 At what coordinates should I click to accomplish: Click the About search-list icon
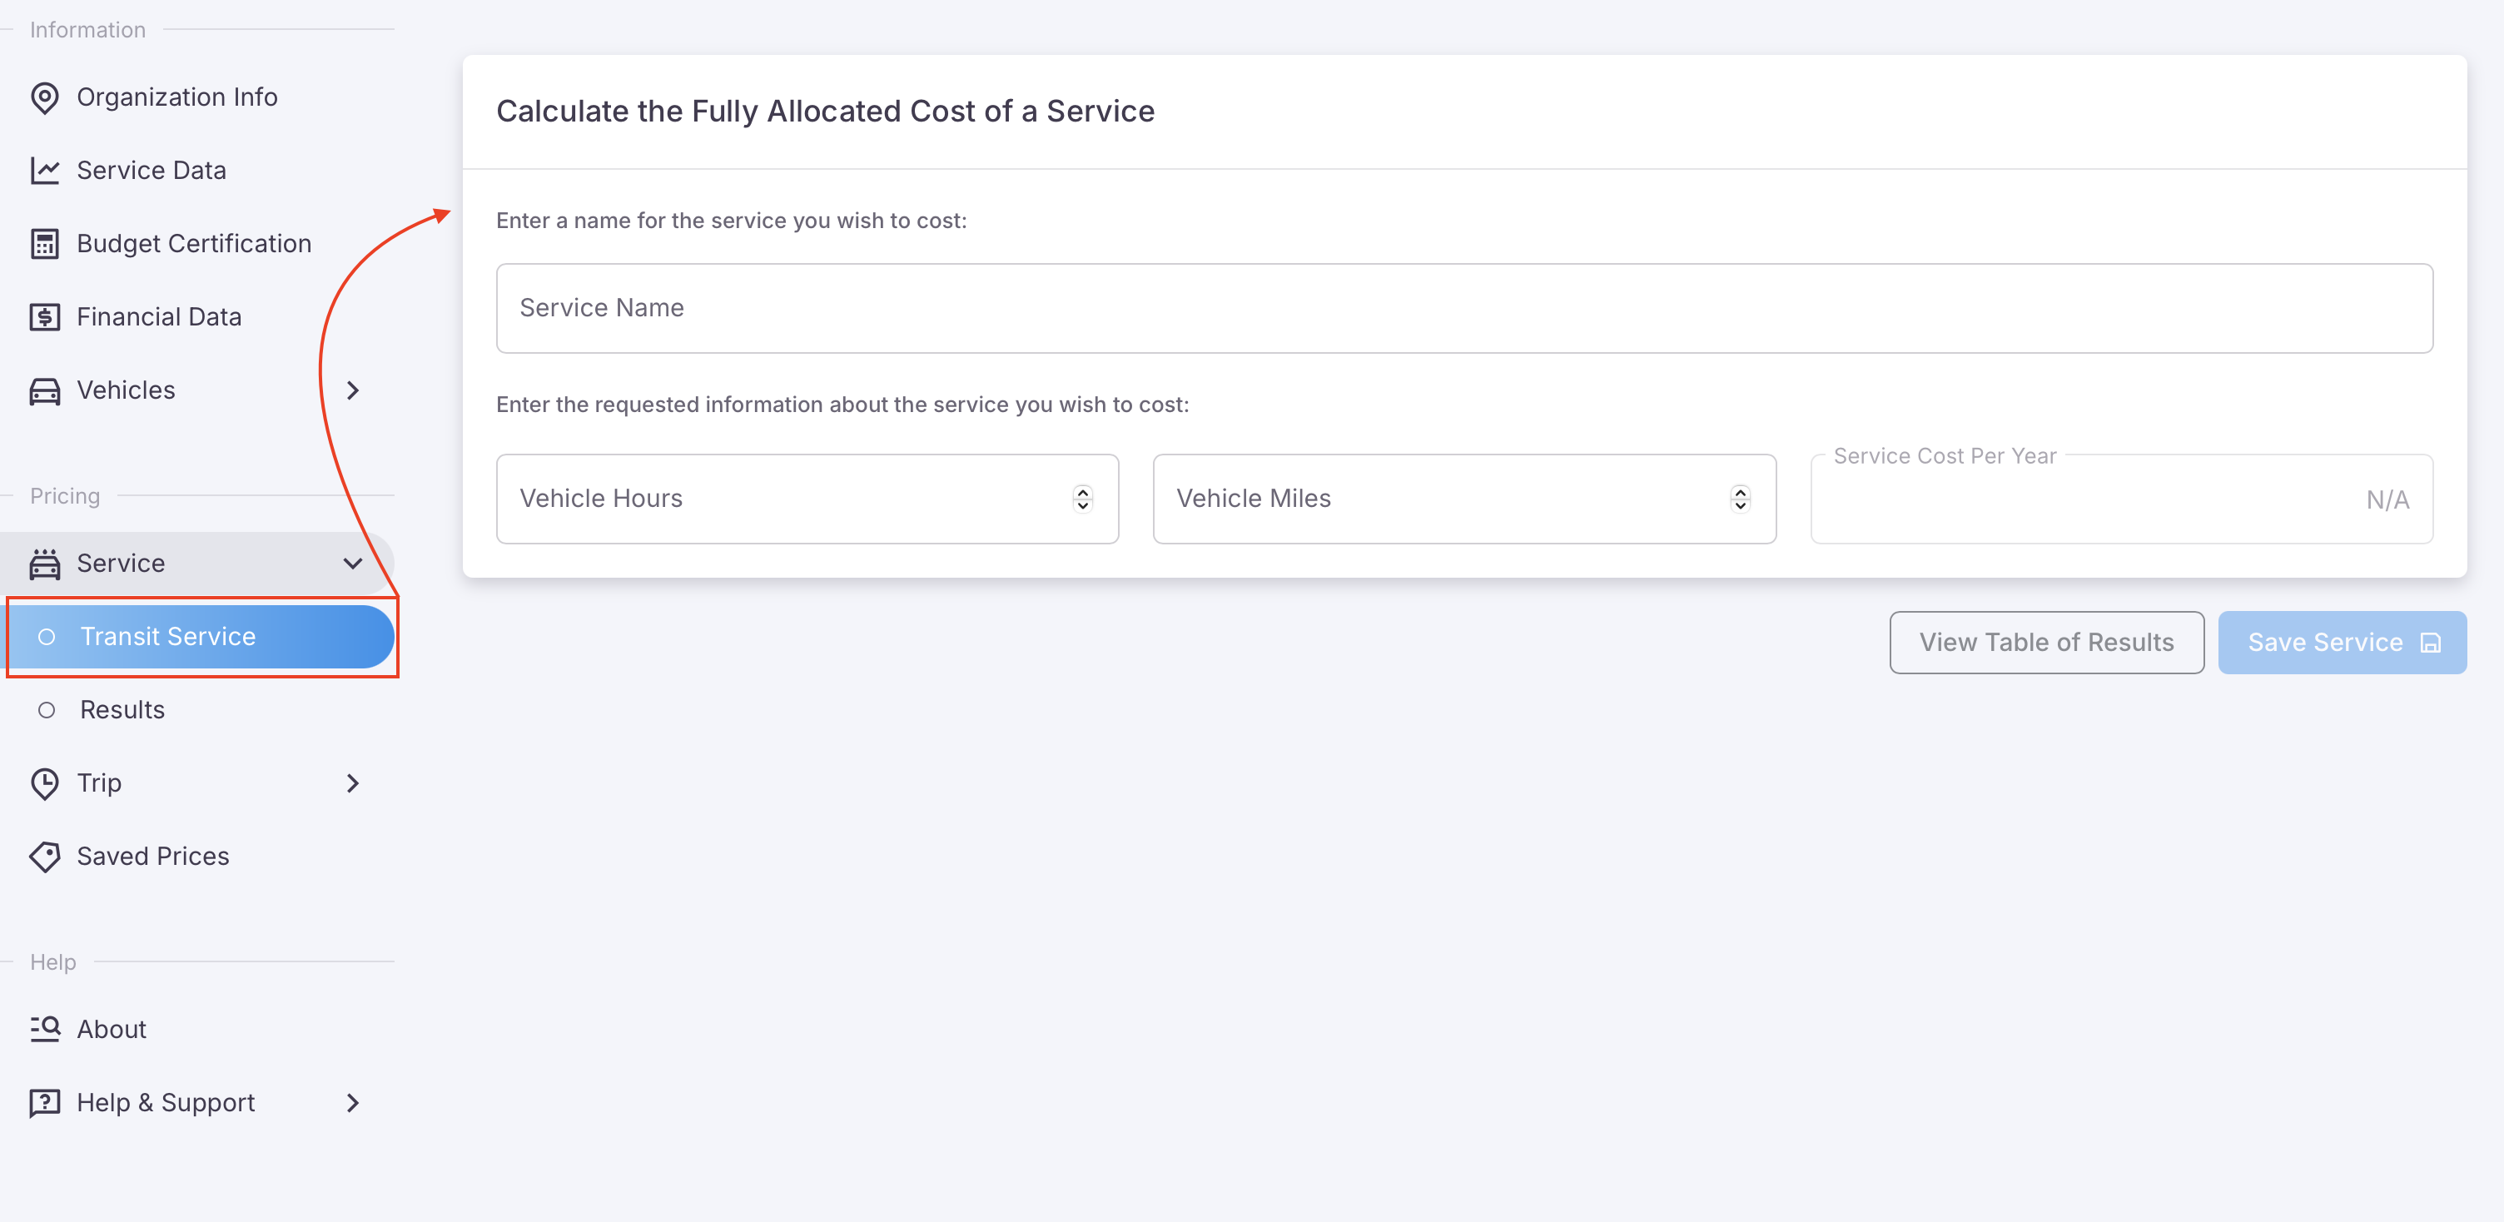(45, 1030)
